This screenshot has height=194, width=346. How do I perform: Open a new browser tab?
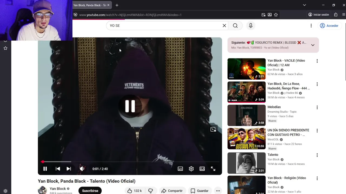117,5
